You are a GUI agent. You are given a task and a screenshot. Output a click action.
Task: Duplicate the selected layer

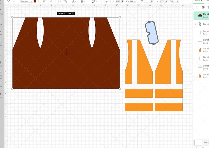point(203,7)
